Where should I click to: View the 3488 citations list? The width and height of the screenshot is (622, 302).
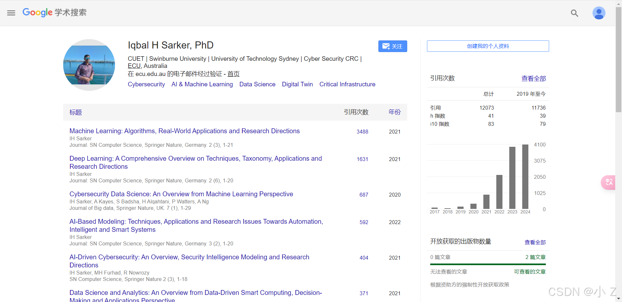tap(363, 132)
